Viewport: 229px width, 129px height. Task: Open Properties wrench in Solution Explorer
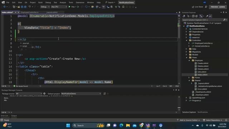point(207,16)
